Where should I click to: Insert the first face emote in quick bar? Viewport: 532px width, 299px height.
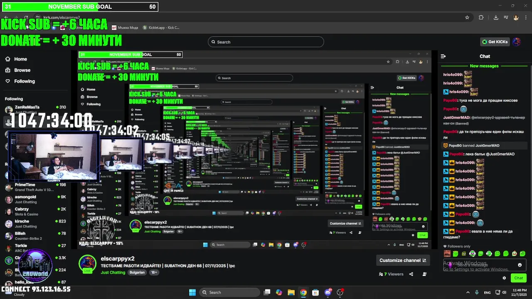[x=447, y=254]
